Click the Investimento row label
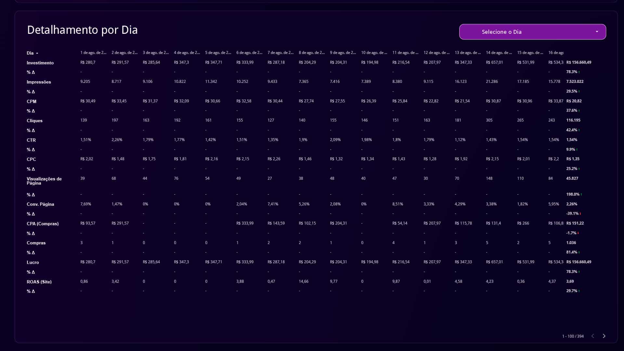624x351 pixels. point(40,63)
